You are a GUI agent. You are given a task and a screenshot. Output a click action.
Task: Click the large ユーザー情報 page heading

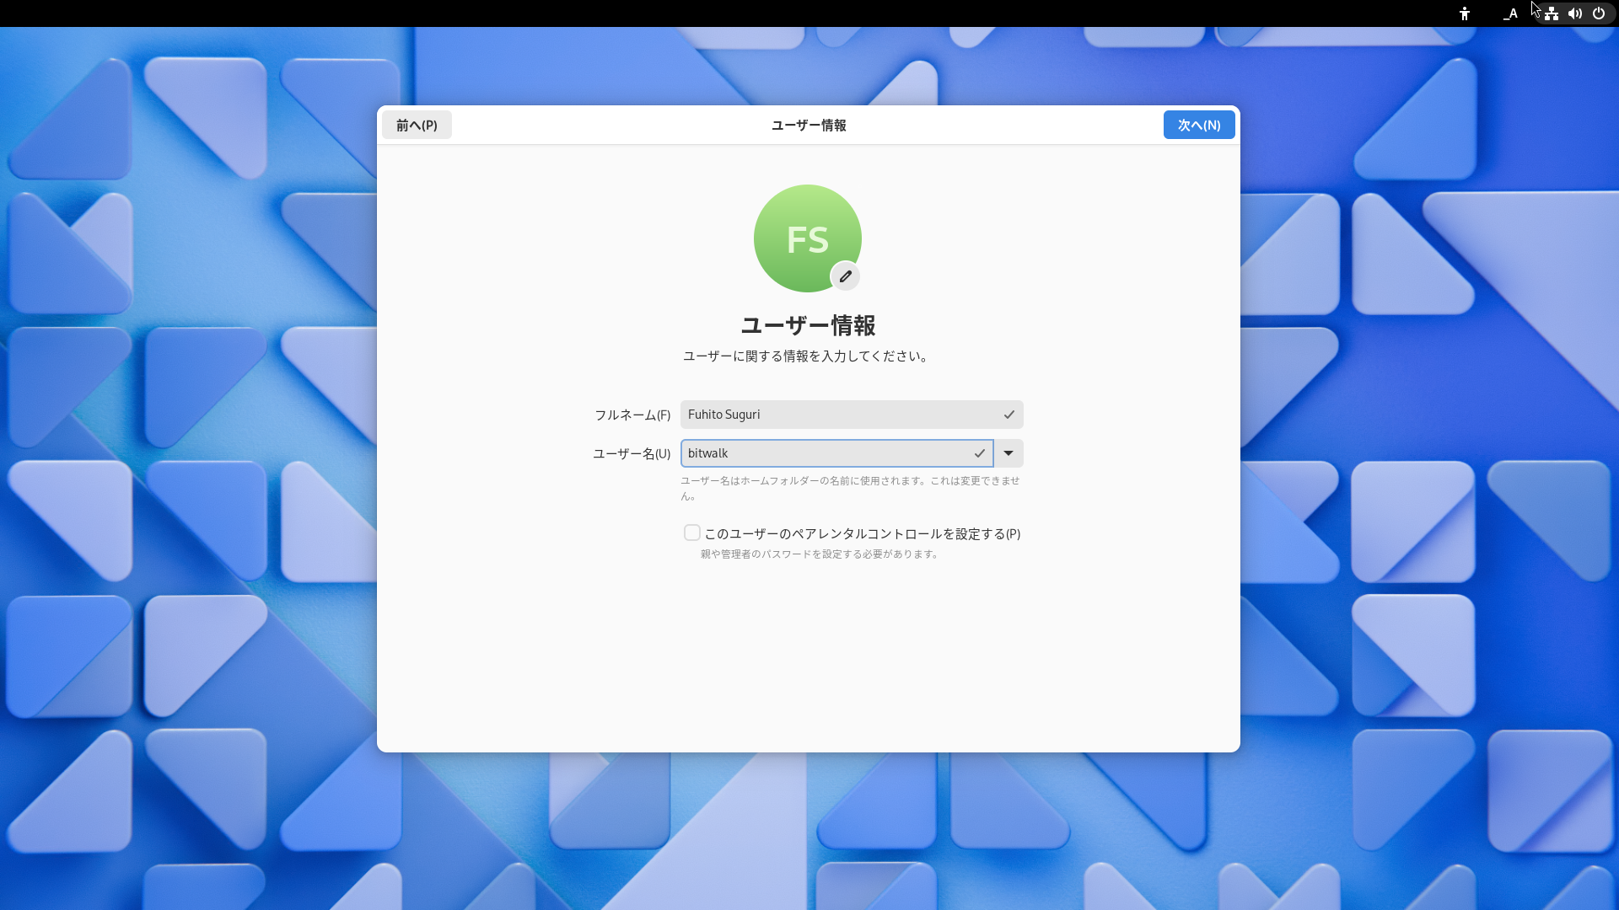click(808, 325)
